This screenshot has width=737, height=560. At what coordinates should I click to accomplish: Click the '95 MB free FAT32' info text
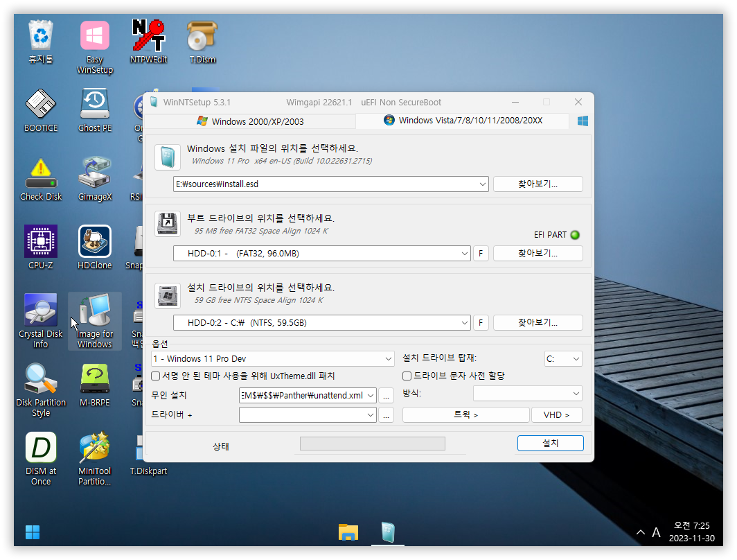[261, 231]
